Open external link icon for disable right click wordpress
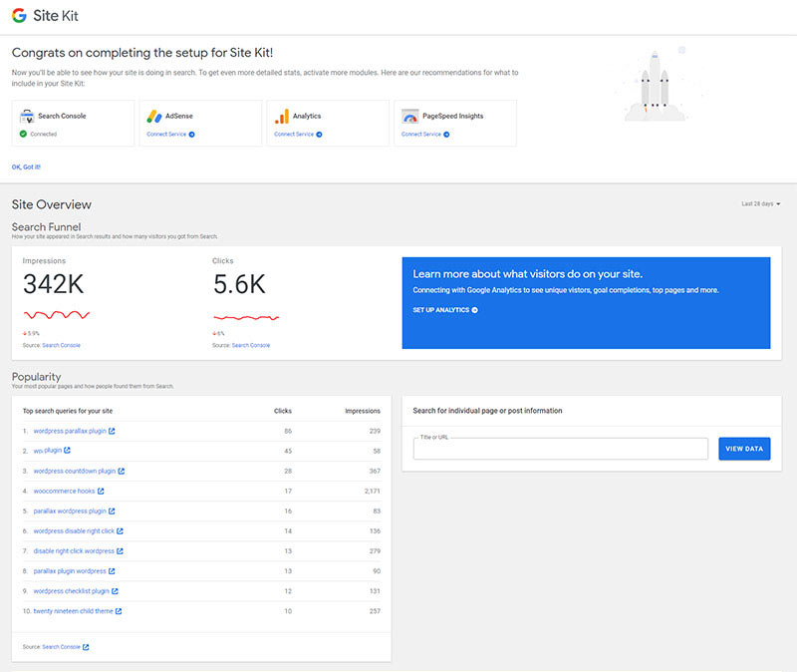Screen dimensions: 797x672 pos(120,551)
